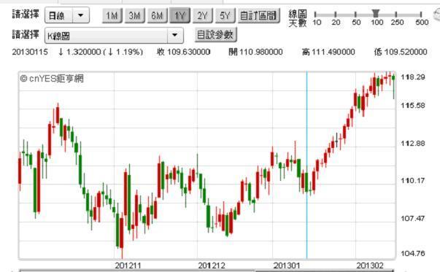Set day-count slider to tick 10
Image resolution: width=440 pixels, height=272 pixels.
[x=315, y=15]
